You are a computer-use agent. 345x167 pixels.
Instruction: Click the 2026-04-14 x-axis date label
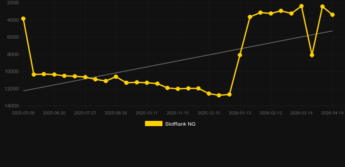coord(332,113)
